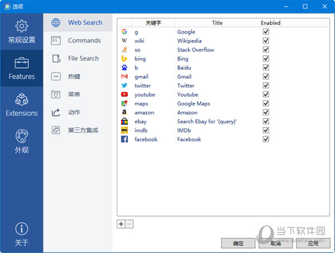Toggle the Facebook enabled checkbox
The image size is (335, 253).
(x=266, y=139)
